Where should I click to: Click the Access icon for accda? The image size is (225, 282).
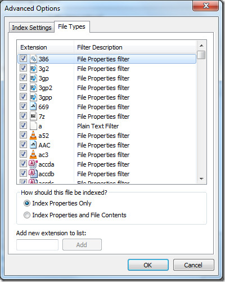[33, 164]
